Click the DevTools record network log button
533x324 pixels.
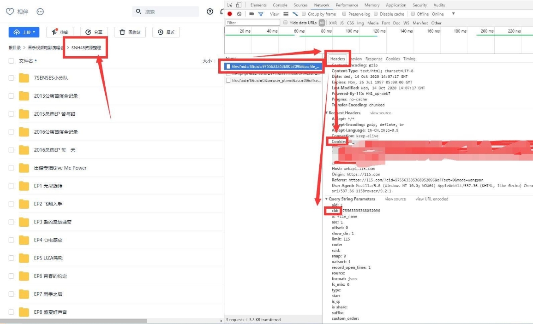230,14
